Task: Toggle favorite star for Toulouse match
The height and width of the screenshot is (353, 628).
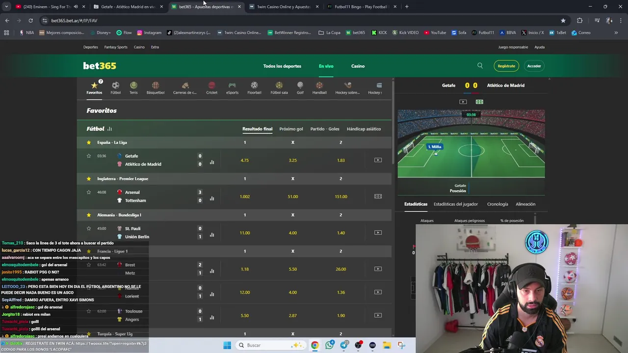Action: point(89,311)
